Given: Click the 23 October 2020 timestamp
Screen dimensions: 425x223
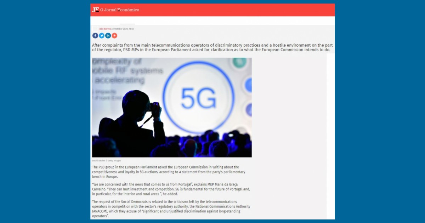Looking at the screenshot, I should click(123, 29).
